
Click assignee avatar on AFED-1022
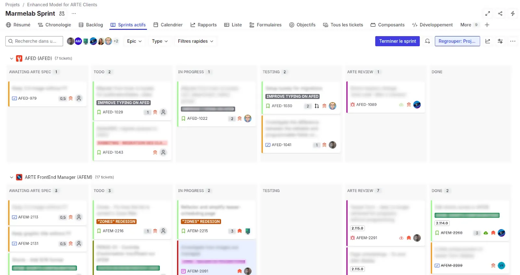click(248, 118)
